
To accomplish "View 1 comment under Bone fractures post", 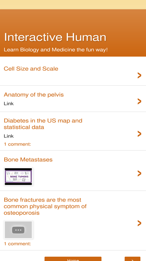I will click(18, 244).
